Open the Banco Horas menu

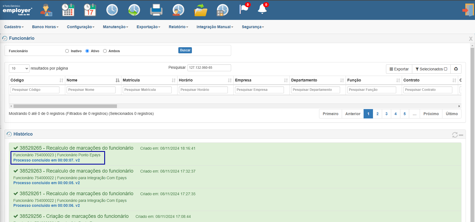(45, 27)
